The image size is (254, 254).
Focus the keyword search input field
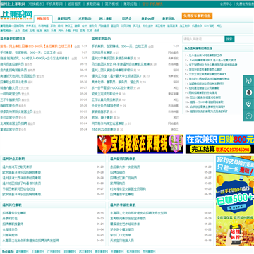tap(203, 39)
